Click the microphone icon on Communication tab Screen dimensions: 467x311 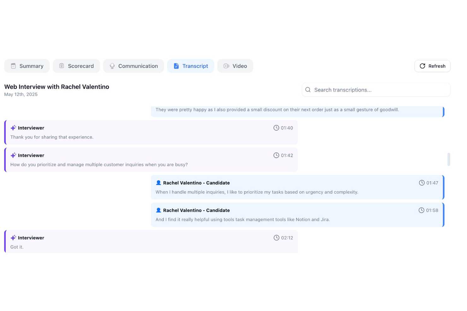[112, 66]
